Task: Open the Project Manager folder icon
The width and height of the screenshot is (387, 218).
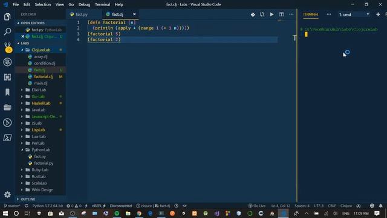Action: [7, 107]
